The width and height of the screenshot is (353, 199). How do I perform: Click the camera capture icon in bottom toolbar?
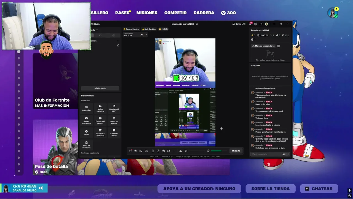coord(141,151)
